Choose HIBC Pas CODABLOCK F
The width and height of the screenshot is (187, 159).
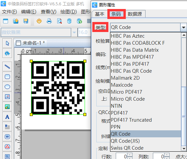click(146, 43)
